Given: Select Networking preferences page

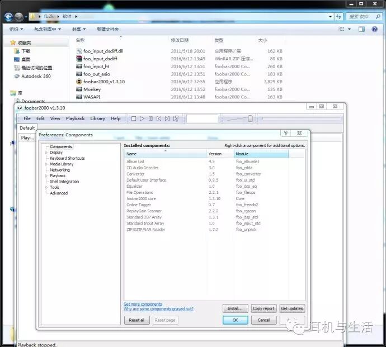Looking at the screenshot, I should click(x=60, y=170).
